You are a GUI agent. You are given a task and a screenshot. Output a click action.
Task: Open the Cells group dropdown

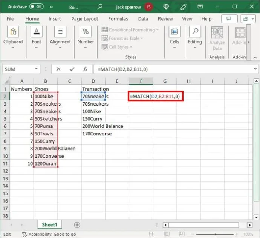(x=174, y=38)
